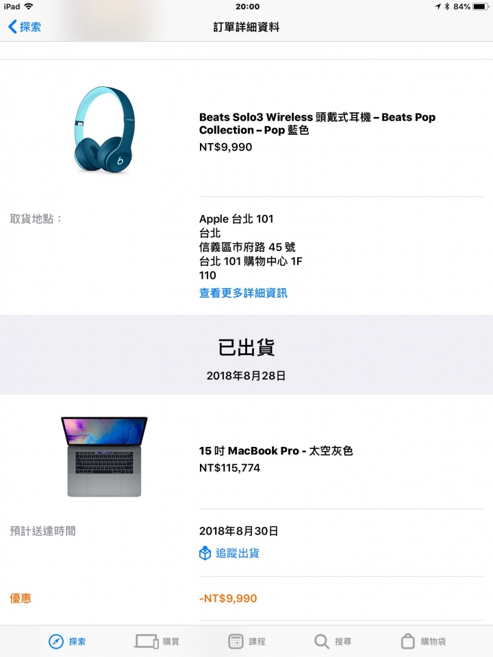
Task: Open the 探索 compass tab icon
Action: [56, 641]
